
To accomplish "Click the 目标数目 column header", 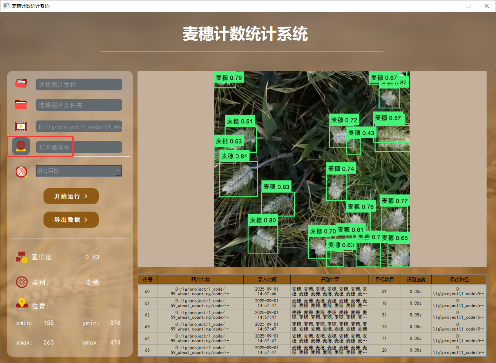I will click(385, 279).
